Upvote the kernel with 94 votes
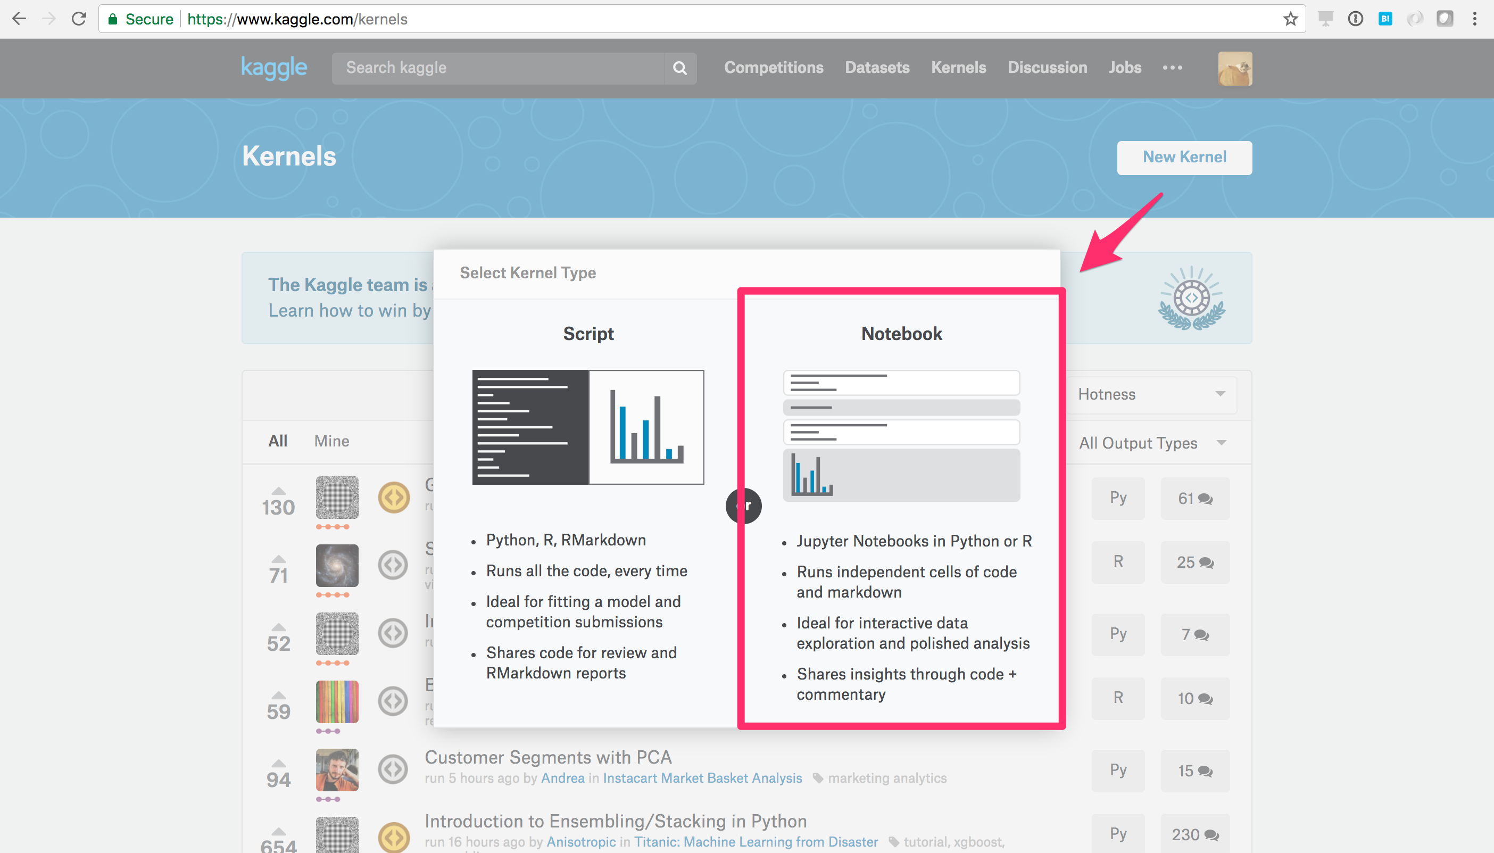Screen dimensions: 1494x853 pyautogui.click(x=278, y=764)
